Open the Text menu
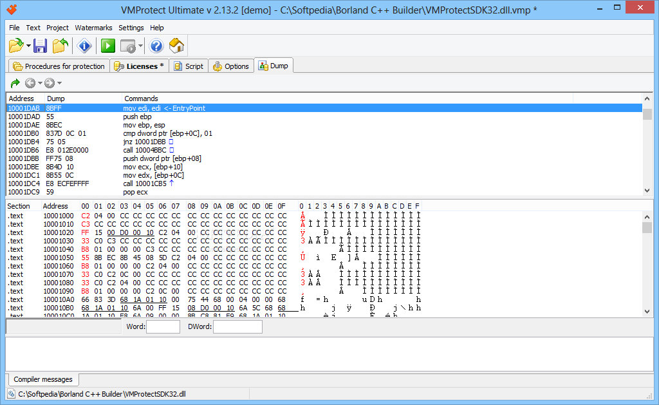The height and width of the screenshot is (405, 659). [33, 28]
